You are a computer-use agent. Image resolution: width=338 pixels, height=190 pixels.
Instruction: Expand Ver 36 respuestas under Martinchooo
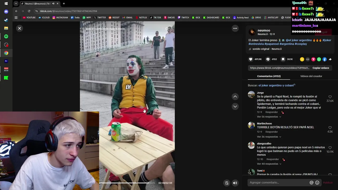269,137
